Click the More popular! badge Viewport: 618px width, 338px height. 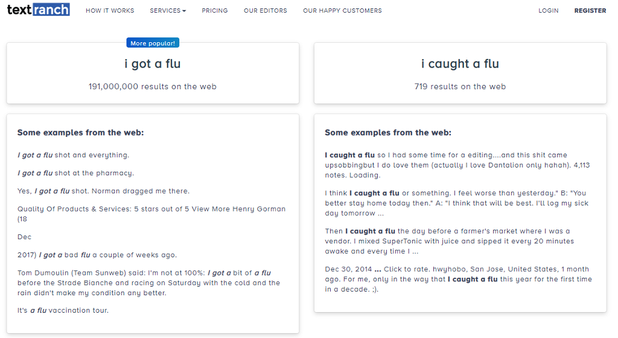tap(153, 43)
